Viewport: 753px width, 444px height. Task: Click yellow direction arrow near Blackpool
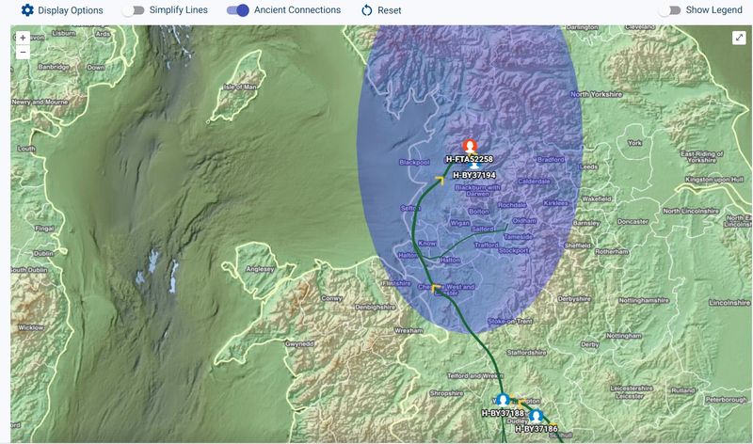click(439, 179)
